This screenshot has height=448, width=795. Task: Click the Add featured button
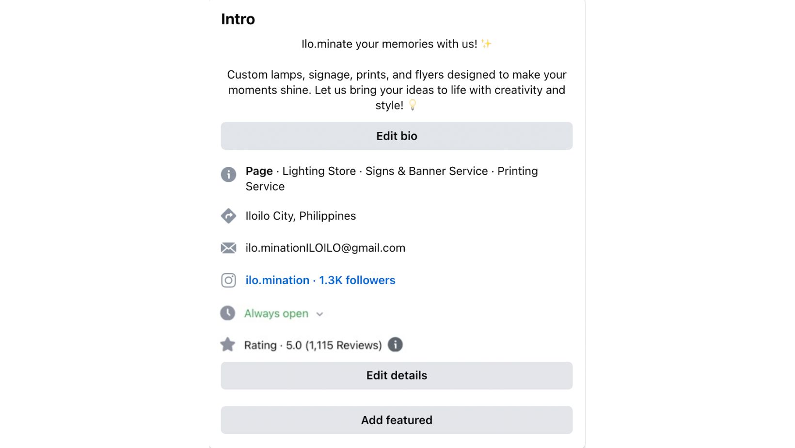point(397,420)
